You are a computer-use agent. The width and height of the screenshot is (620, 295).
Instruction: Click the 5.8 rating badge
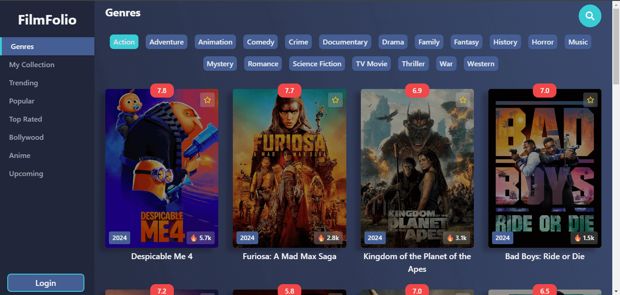[x=290, y=290]
